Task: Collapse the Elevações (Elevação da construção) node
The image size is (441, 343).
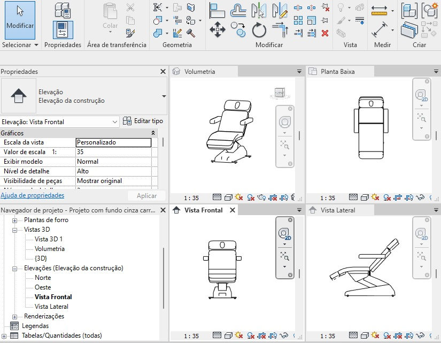Action: pyautogui.click(x=14, y=269)
